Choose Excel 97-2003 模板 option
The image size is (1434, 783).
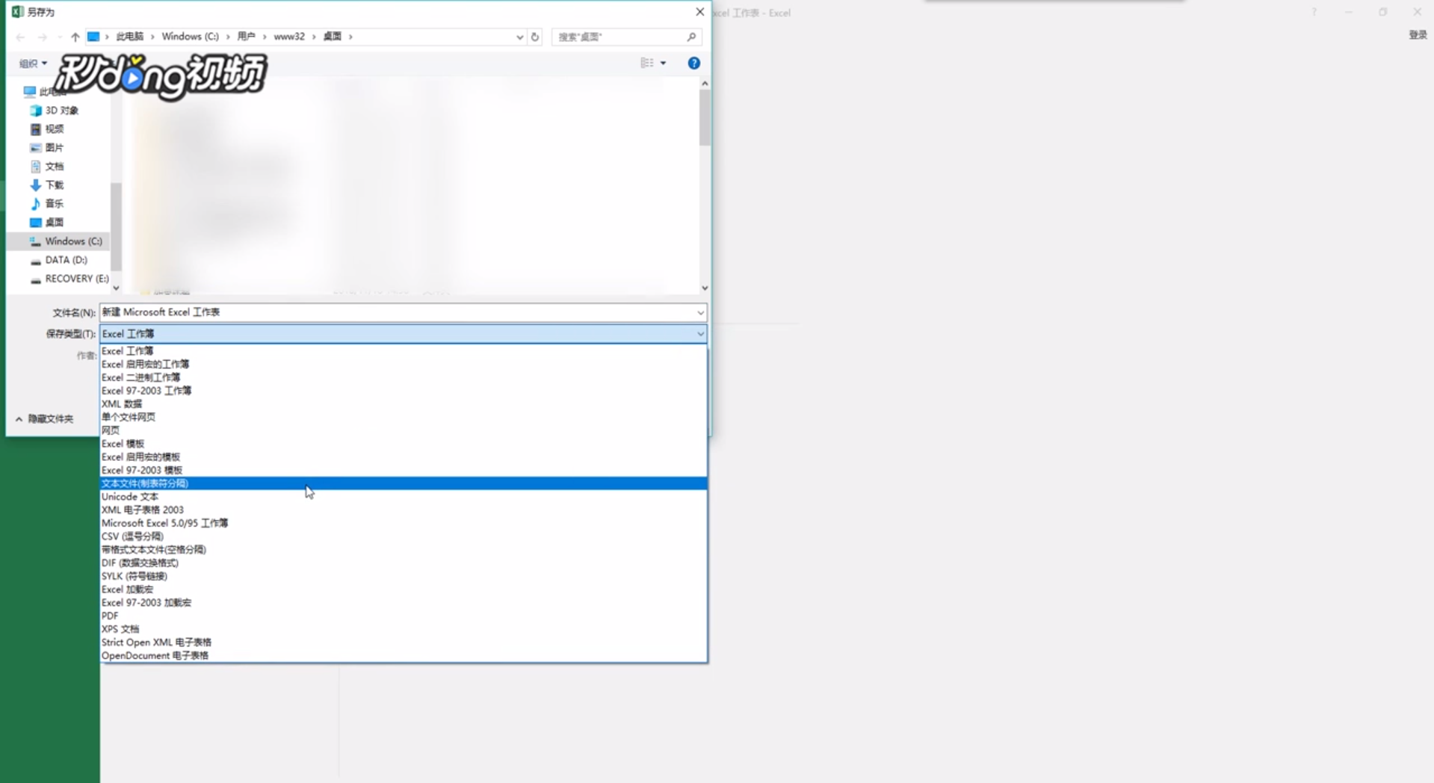tap(404, 471)
